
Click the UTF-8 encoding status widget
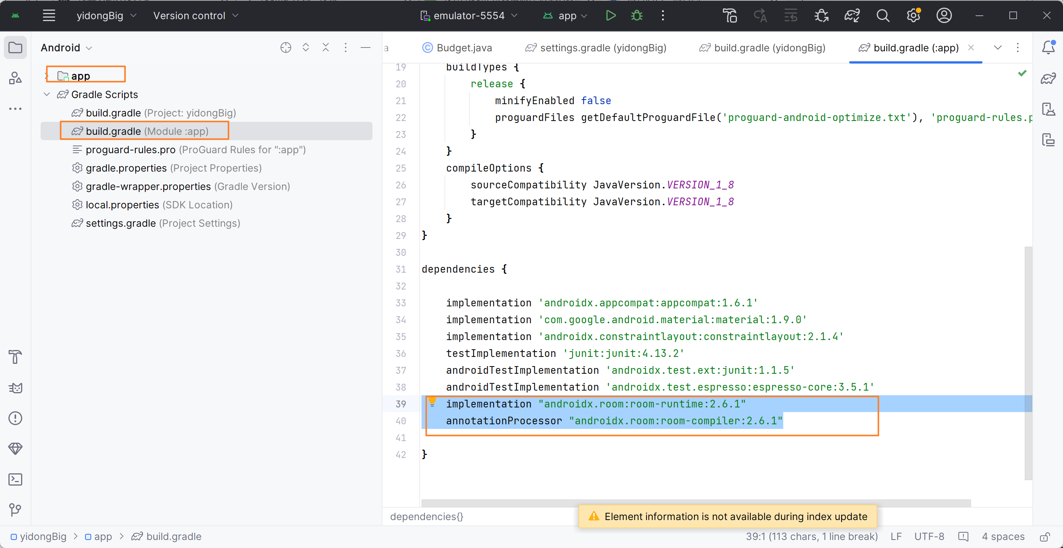tap(929, 537)
